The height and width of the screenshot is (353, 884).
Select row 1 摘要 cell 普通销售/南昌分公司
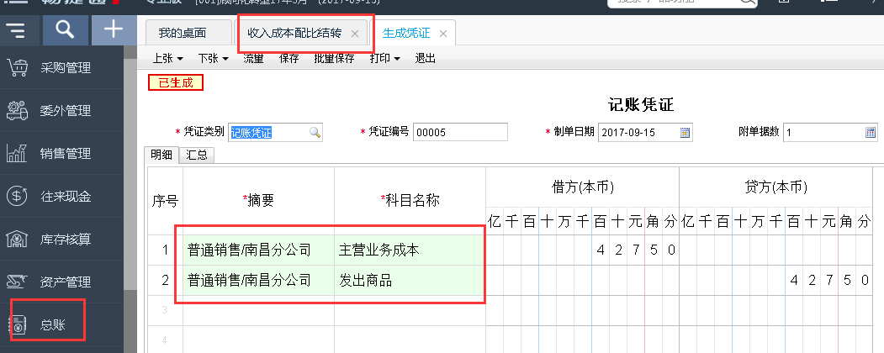point(259,250)
